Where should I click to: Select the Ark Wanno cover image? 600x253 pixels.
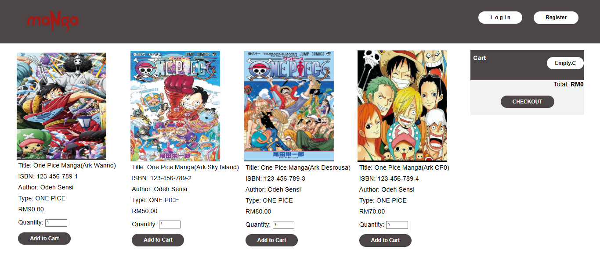tap(61, 106)
